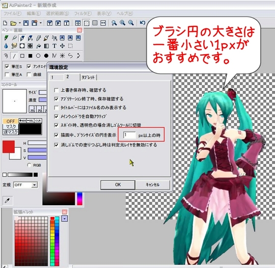
Task: Switch to settings tab 1
Action: (x=56, y=77)
